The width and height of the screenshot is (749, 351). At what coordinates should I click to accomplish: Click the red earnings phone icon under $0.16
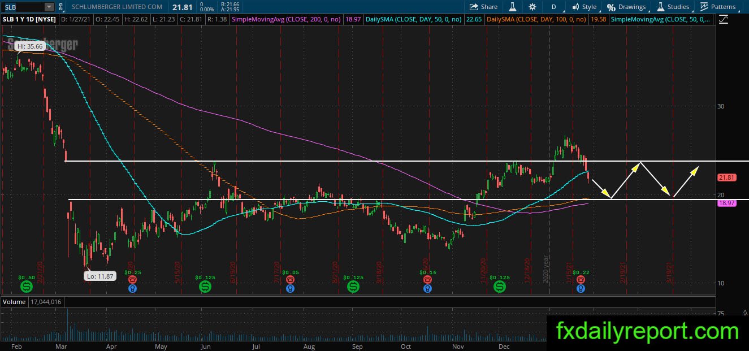427,279
